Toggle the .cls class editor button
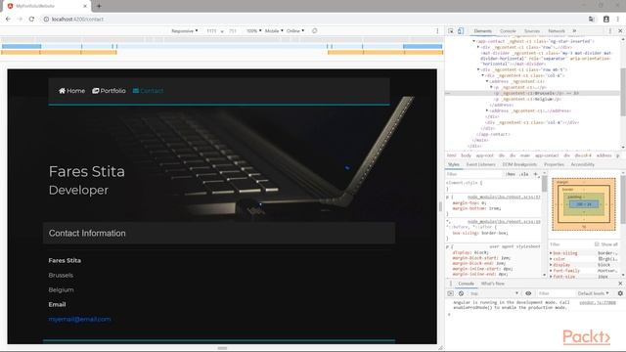The height and width of the screenshot is (352, 626). click(x=524, y=174)
